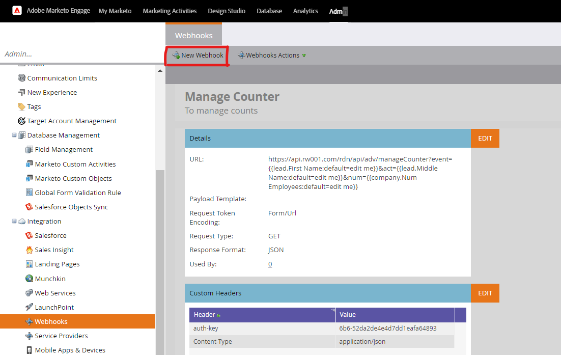
Task: Select the Header column header
Action: [x=262, y=315]
